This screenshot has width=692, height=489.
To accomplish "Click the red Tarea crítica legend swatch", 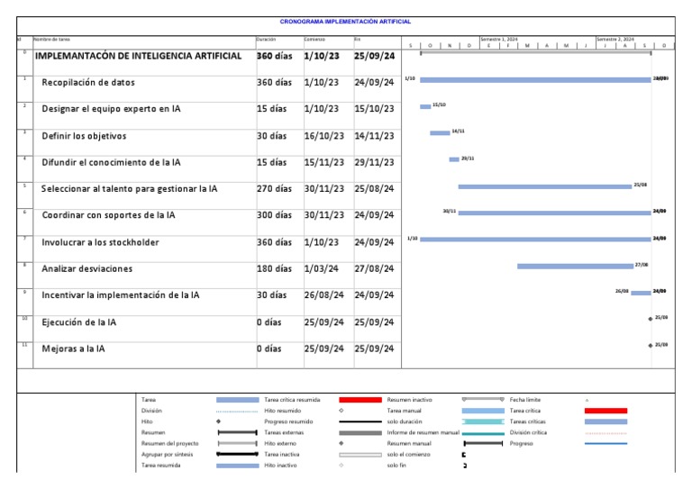I will point(605,411).
